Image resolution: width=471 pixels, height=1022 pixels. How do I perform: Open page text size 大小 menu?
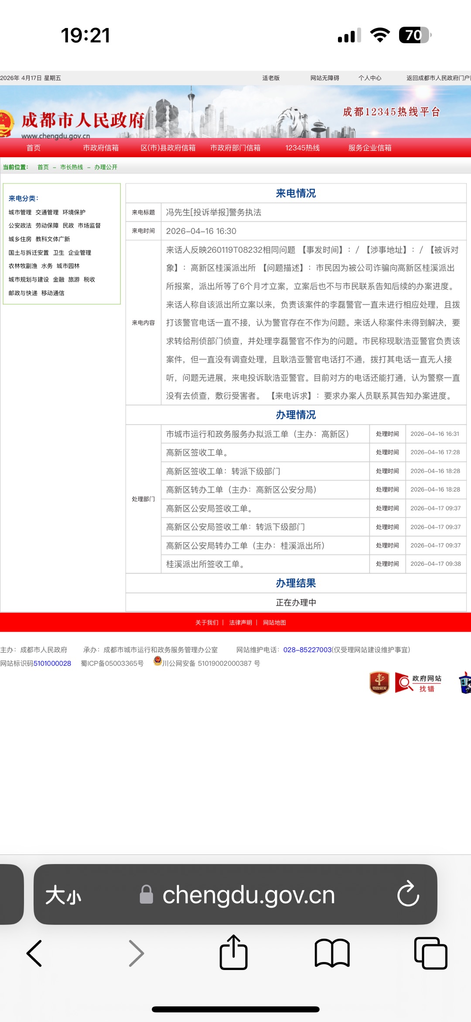(x=64, y=895)
